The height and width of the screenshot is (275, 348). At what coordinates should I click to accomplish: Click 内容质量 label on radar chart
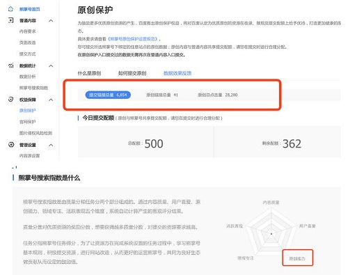pyautogui.click(x=271, y=203)
